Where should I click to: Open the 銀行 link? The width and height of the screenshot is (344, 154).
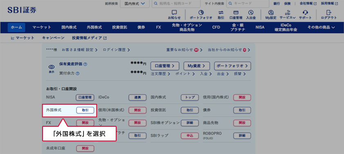click(277, 4)
